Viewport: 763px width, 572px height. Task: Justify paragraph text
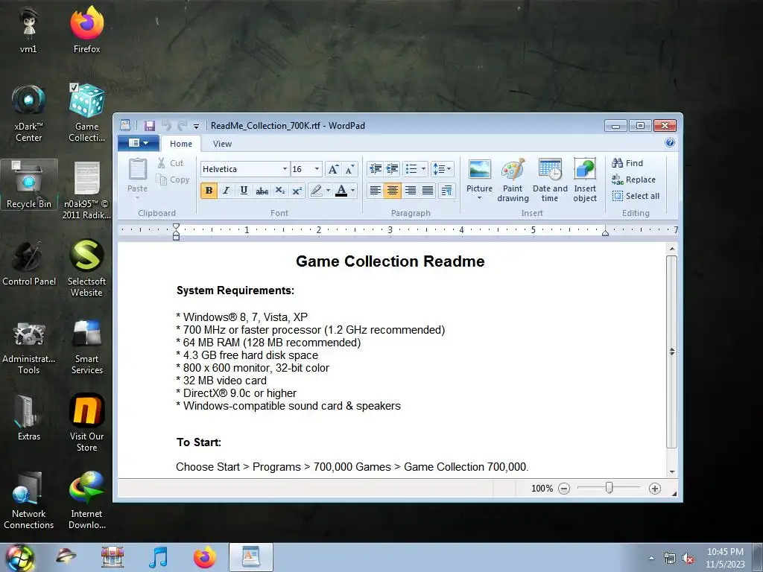point(428,190)
